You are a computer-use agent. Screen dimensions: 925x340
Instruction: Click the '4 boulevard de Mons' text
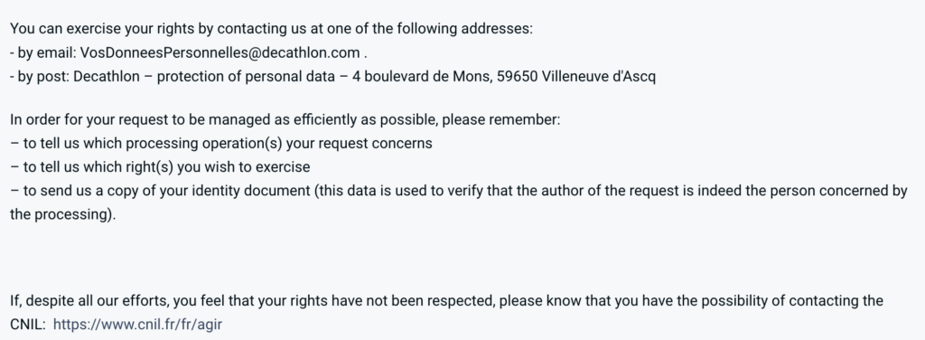click(x=422, y=76)
